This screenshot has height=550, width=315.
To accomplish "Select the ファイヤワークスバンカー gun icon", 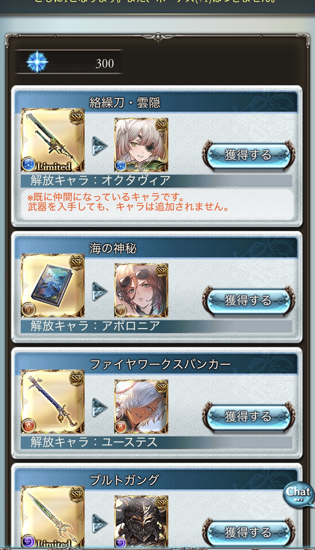I will pos(52,402).
